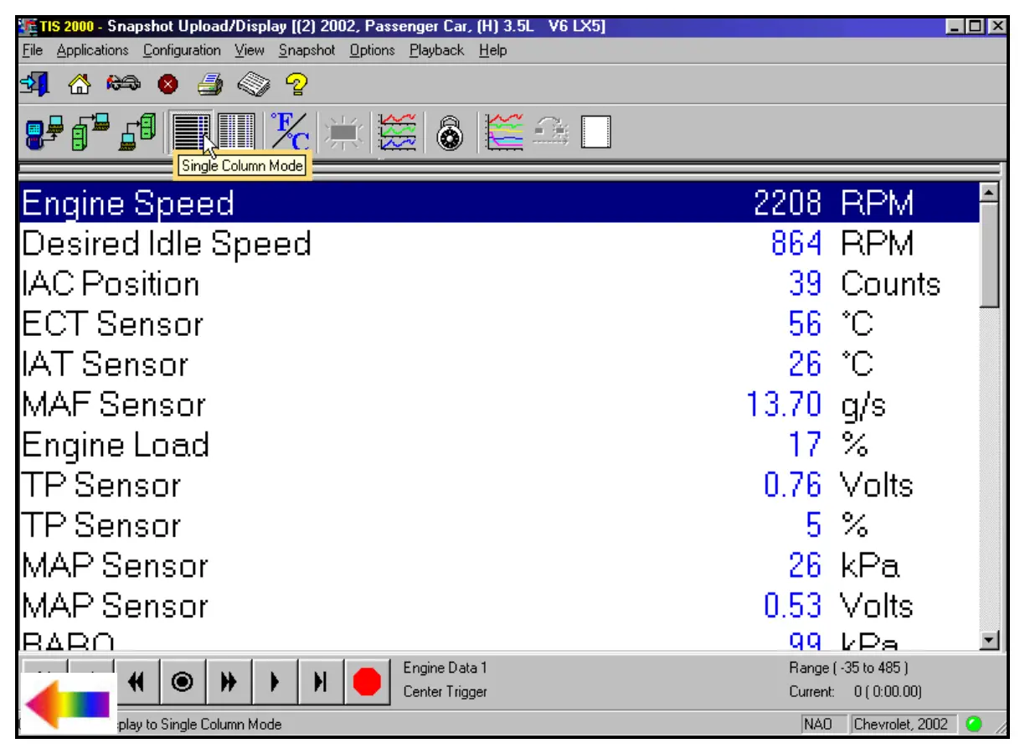Image resolution: width=1025 pixels, height=754 pixels.
Task: Toggle °F/°C temperature units icon
Action: tap(289, 132)
